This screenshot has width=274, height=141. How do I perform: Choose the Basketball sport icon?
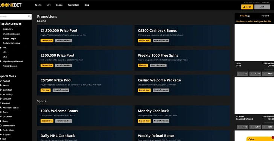[x=1, y=90]
